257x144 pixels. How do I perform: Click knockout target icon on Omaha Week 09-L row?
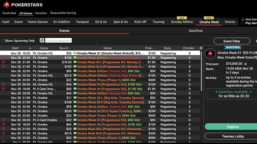(x=3, y=128)
